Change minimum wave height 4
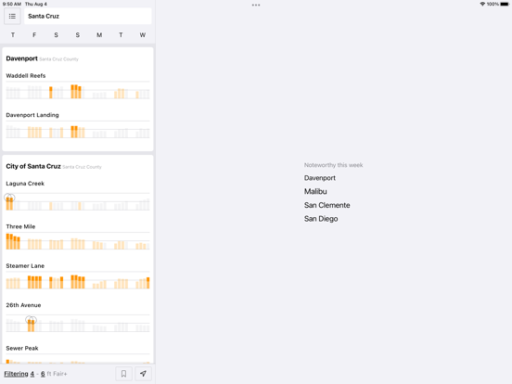The width and height of the screenshot is (512, 384). [x=32, y=374]
